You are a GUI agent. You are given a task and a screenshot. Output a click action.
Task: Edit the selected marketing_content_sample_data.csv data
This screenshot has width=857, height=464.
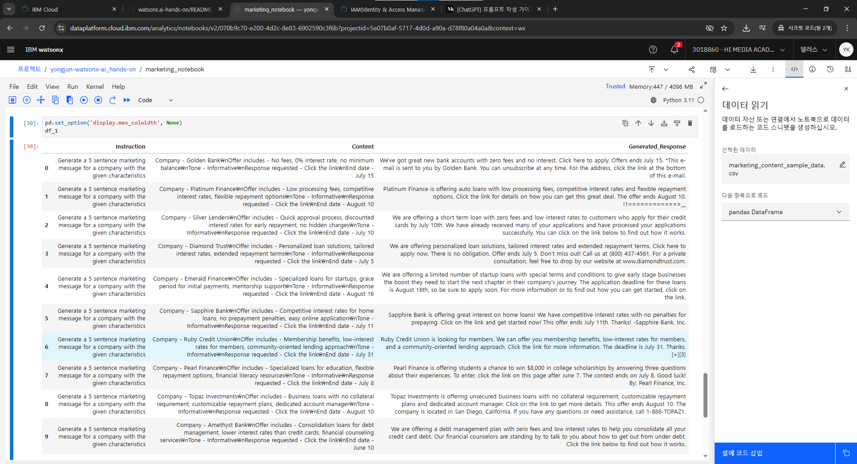coord(843,165)
